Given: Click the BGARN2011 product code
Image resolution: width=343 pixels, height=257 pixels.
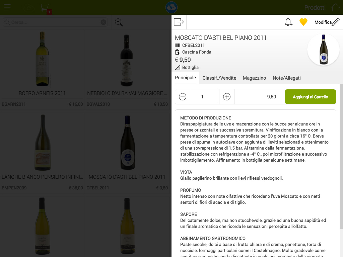Looking at the screenshot, I should point(13,104).
